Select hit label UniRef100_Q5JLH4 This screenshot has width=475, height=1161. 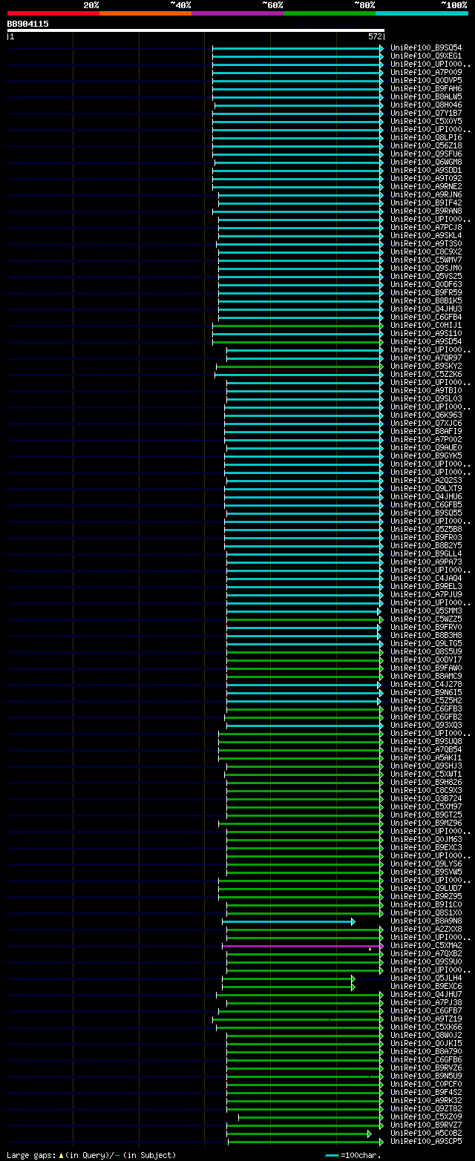(426, 979)
